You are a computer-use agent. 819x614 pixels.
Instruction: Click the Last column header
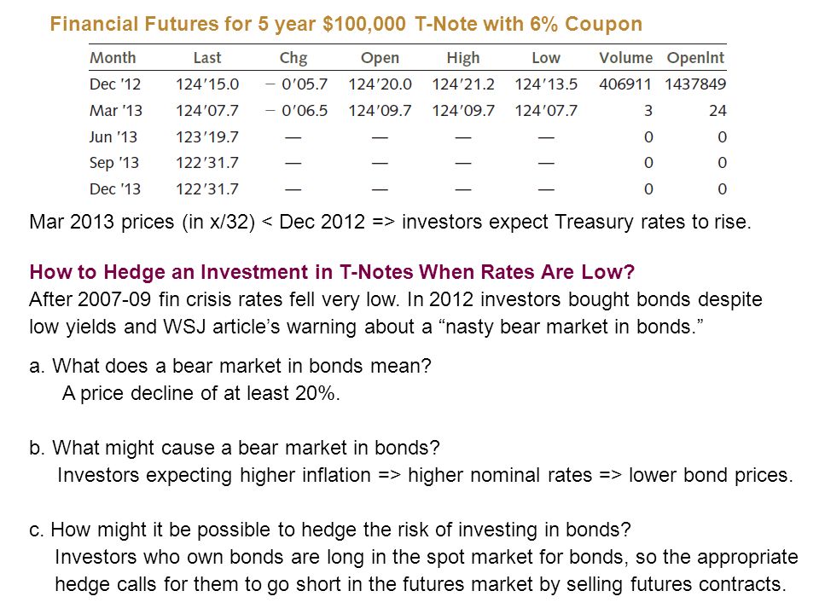207,57
